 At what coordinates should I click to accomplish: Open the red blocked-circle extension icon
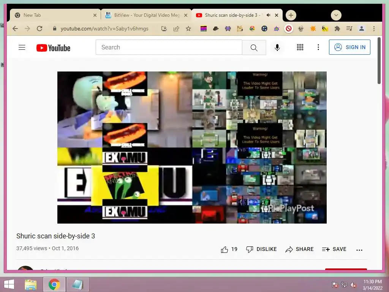(289, 29)
